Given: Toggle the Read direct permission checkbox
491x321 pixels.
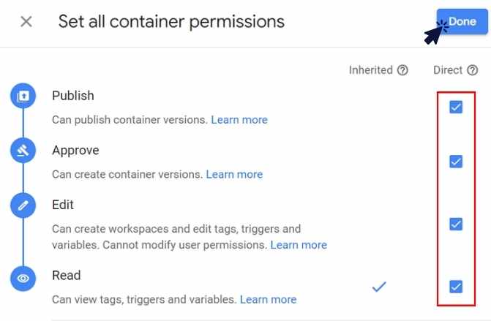Looking at the screenshot, I should coord(456,287).
